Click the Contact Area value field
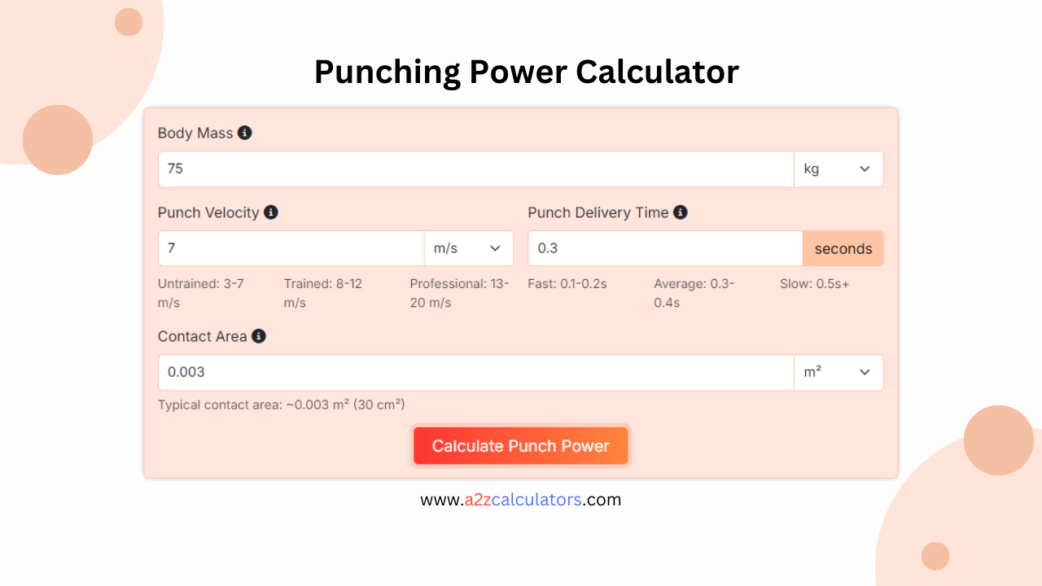 pos(475,372)
